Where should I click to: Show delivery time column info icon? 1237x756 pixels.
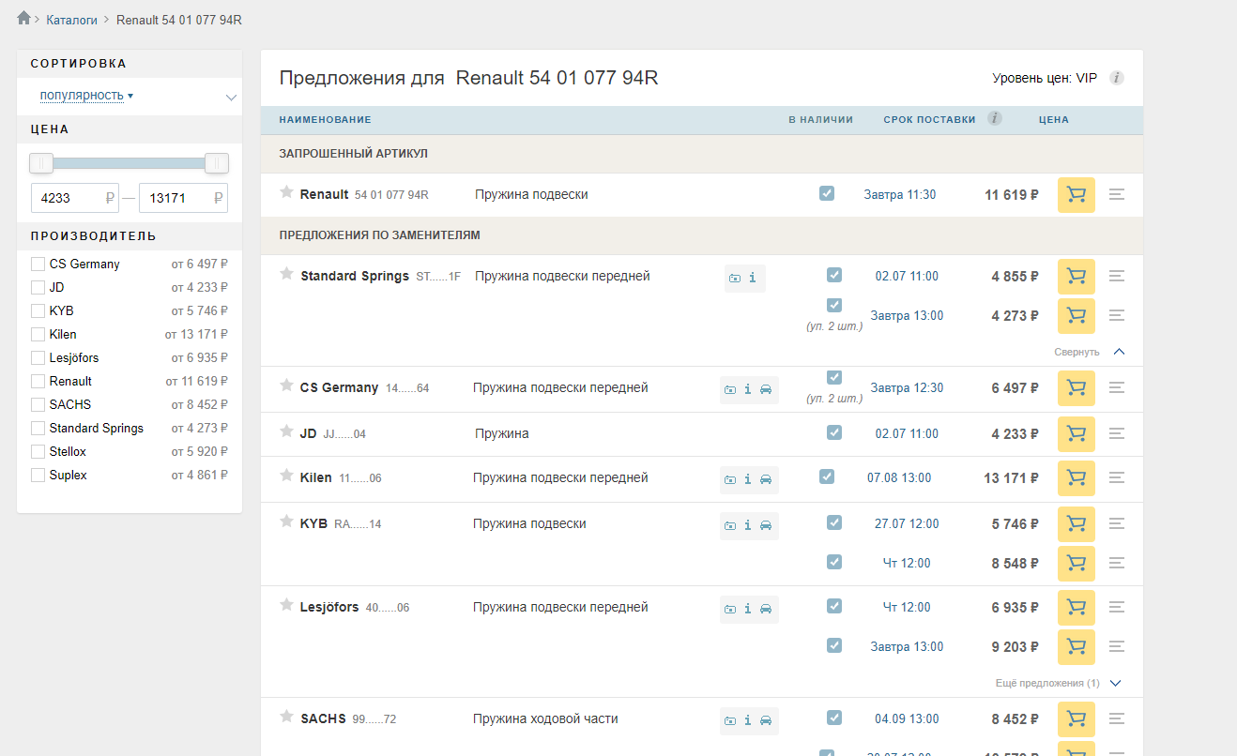coord(995,118)
